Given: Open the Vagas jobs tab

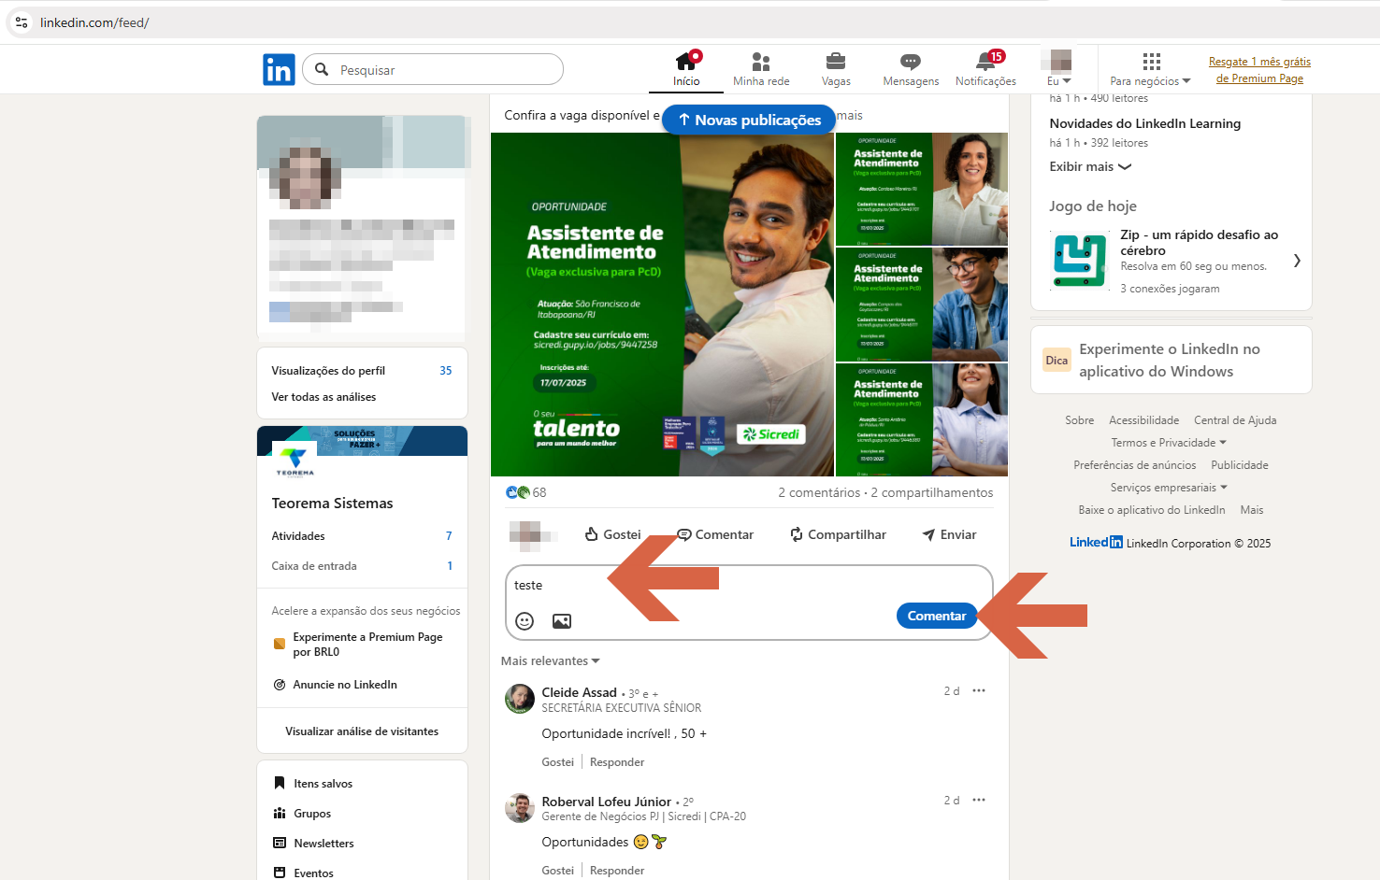Looking at the screenshot, I should 836,69.
